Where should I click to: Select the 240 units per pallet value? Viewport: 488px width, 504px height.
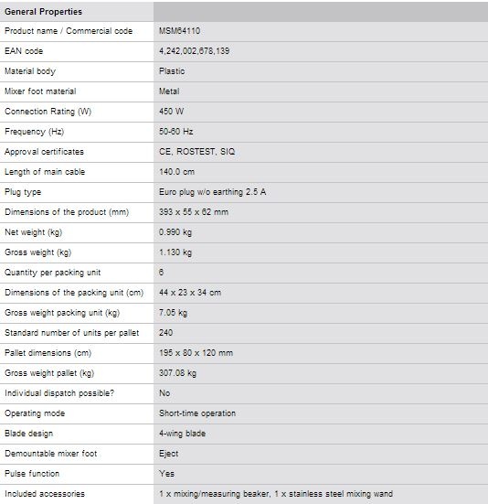165,333
